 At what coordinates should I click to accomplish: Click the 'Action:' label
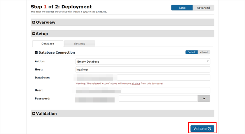pos(40,61)
